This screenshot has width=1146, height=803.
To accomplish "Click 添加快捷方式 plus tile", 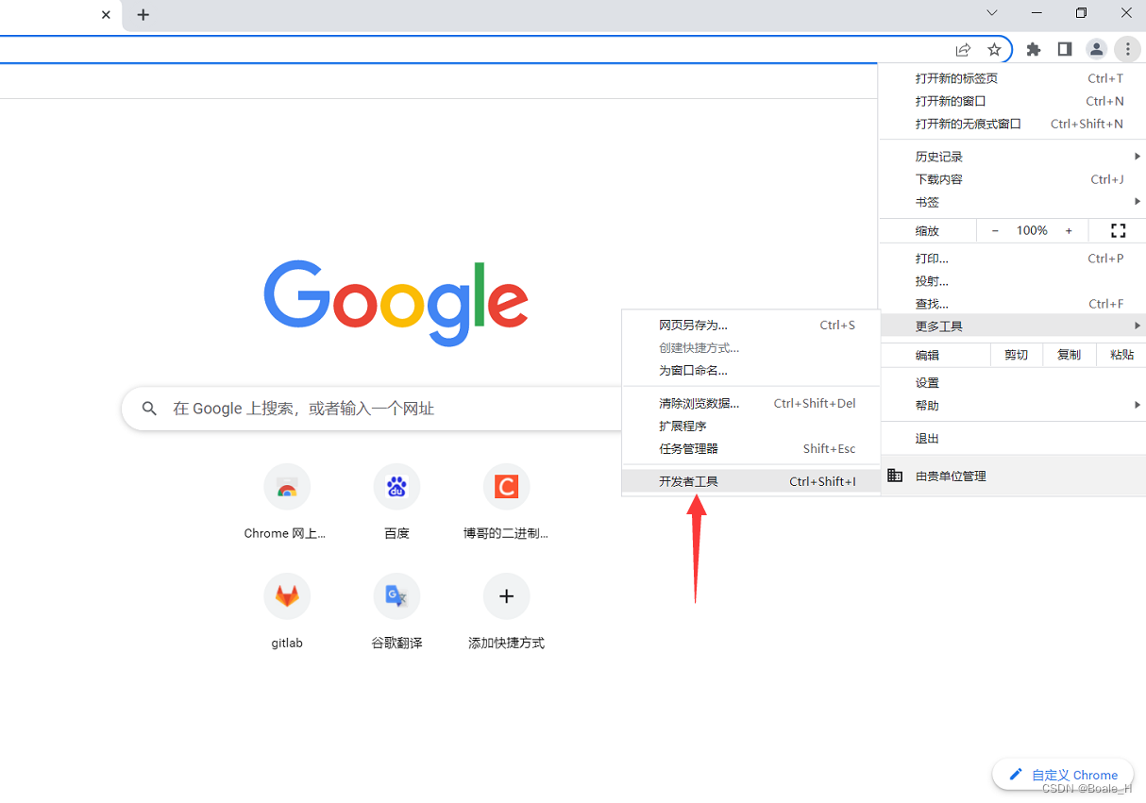I will (x=506, y=611).
